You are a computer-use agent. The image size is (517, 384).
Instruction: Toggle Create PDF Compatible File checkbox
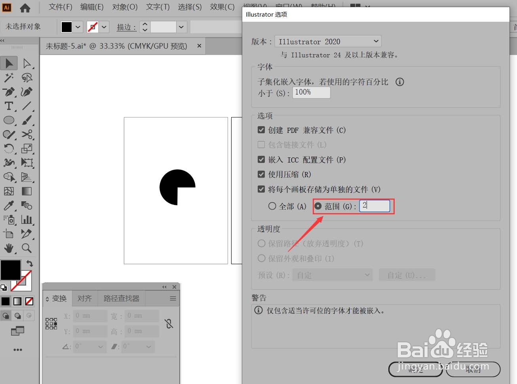pos(261,130)
